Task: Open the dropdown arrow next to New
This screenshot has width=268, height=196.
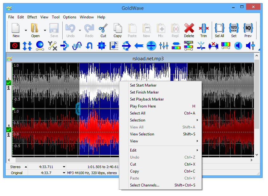Action: coord(25,30)
